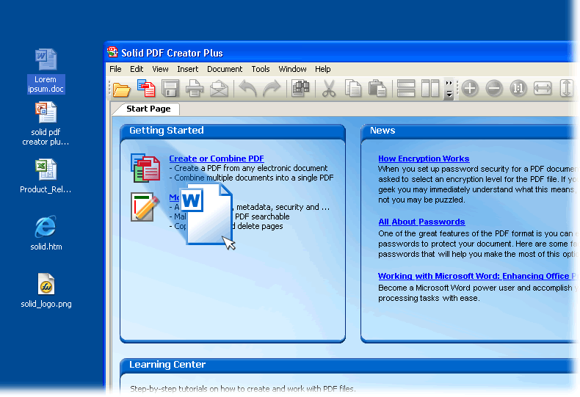
Task: Open the All About Passwords article
Action: point(421,222)
